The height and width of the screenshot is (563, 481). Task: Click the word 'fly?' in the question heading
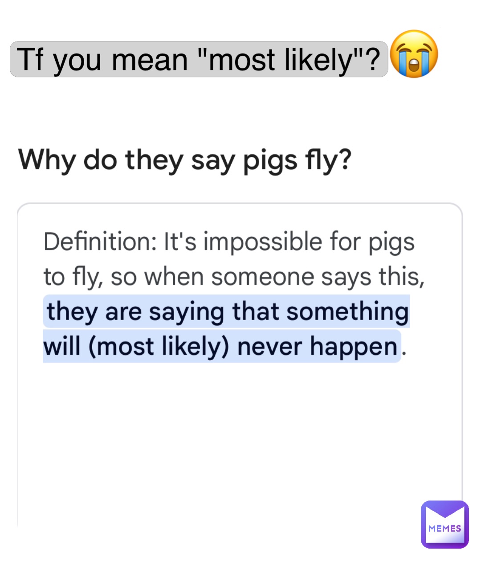click(x=328, y=160)
